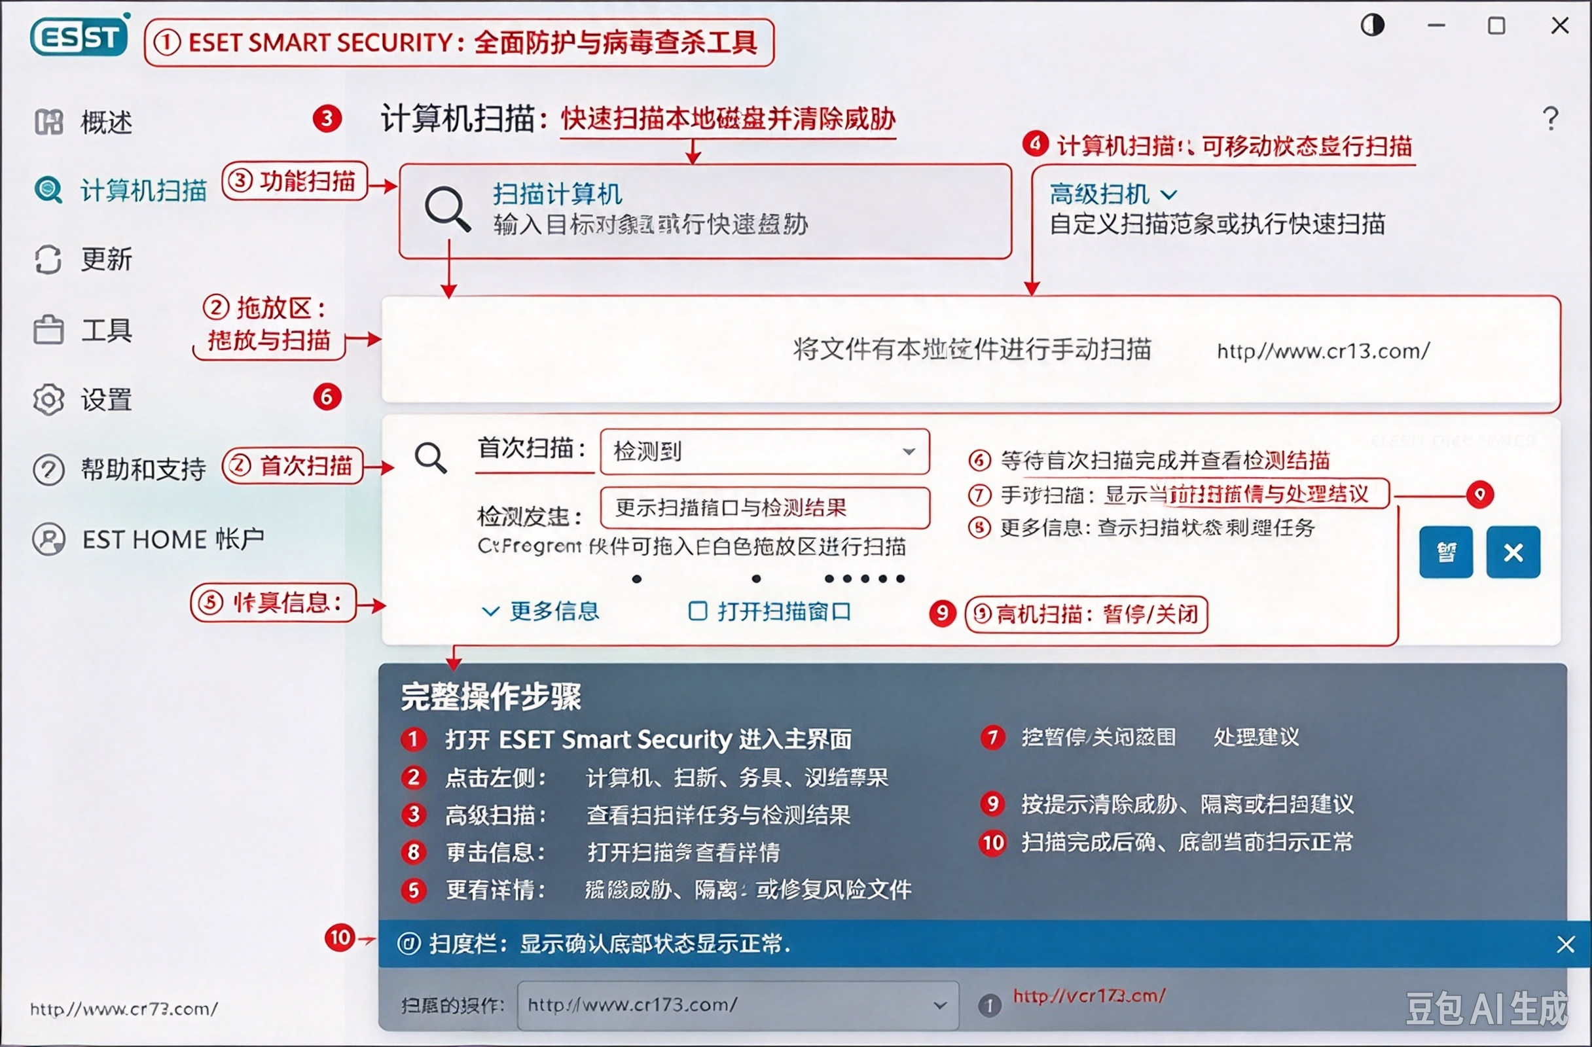1592x1047 pixels.
Task: Open the 扫扈的操作 action dropdown
Action: pos(738,1005)
